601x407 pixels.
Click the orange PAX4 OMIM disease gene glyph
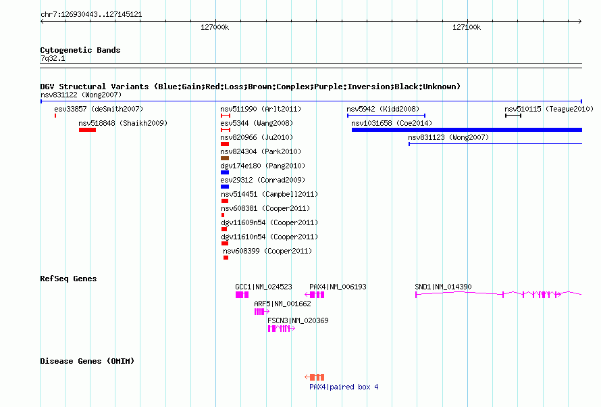[315, 377]
